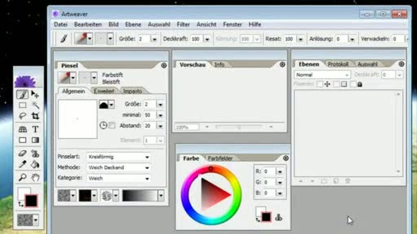The width and height of the screenshot is (417, 234).
Task: Choose the Hand pan tool
Action: [x=36, y=177]
